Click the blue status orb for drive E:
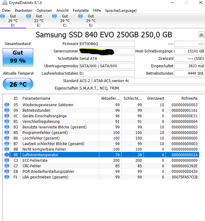 click(28, 16)
